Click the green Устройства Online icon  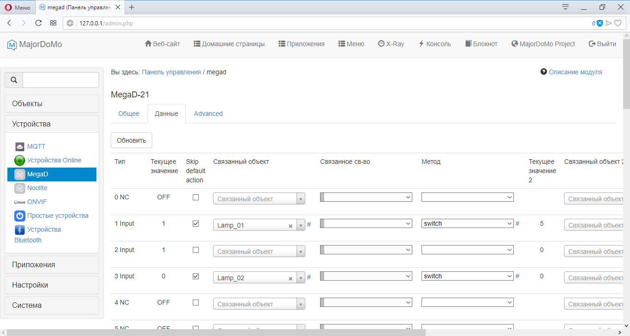pos(19,161)
